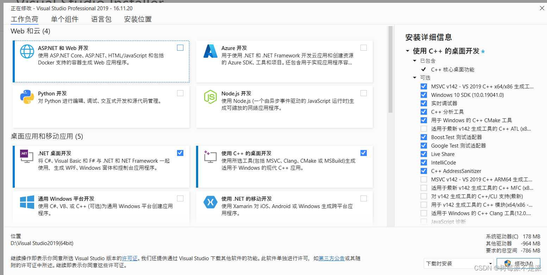Click the 修改(M) button

(x=519, y=263)
